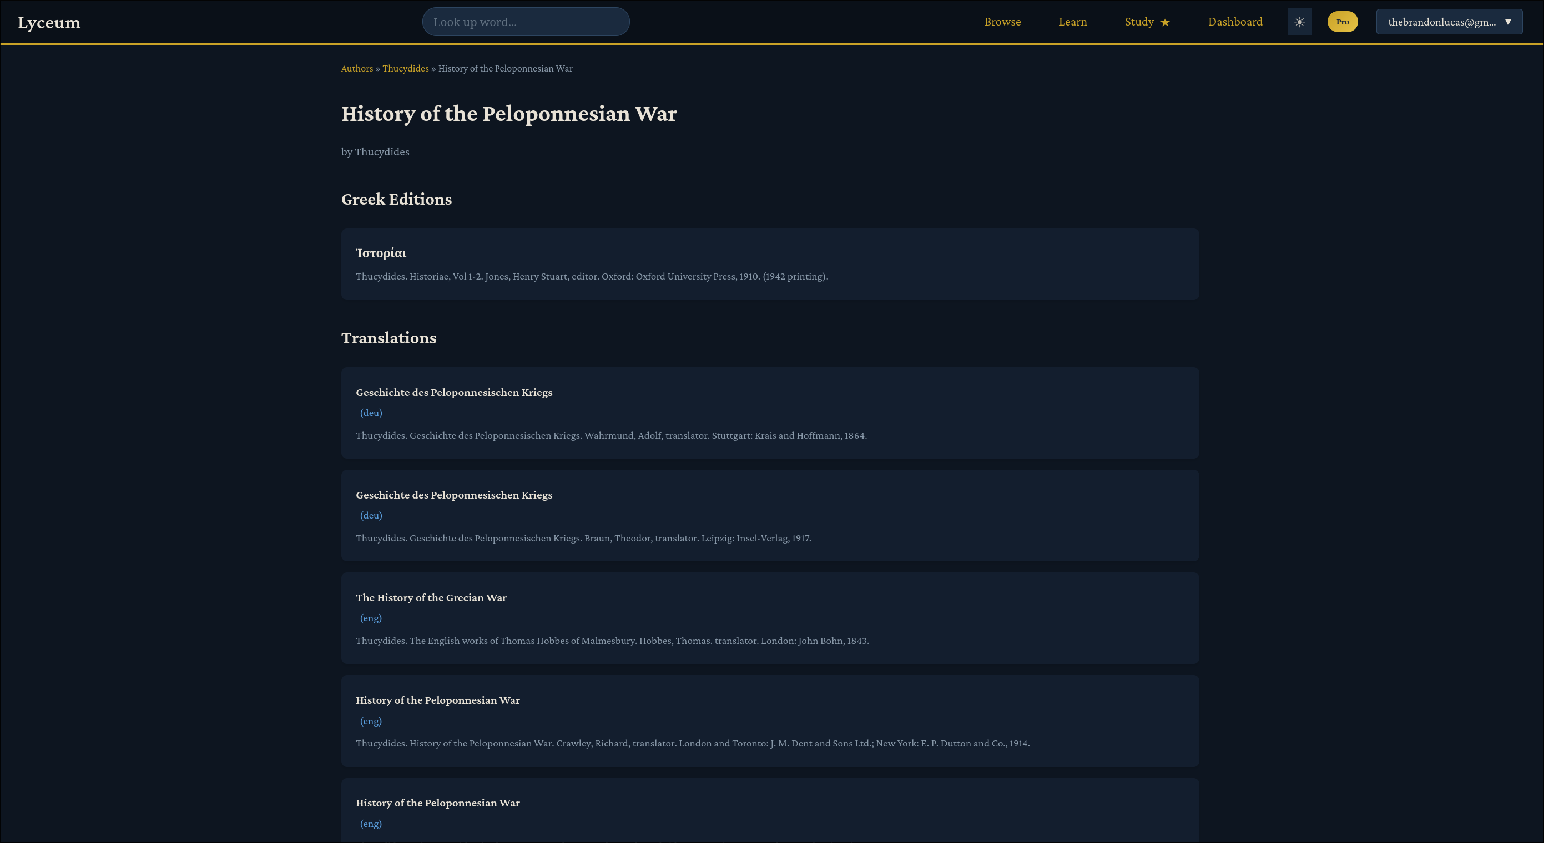
Task: Open the Dashboard page
Action: click(1235, 22)
